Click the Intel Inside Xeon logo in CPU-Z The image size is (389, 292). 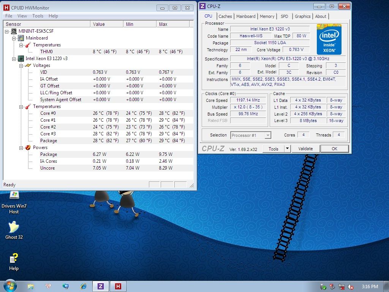329,40
